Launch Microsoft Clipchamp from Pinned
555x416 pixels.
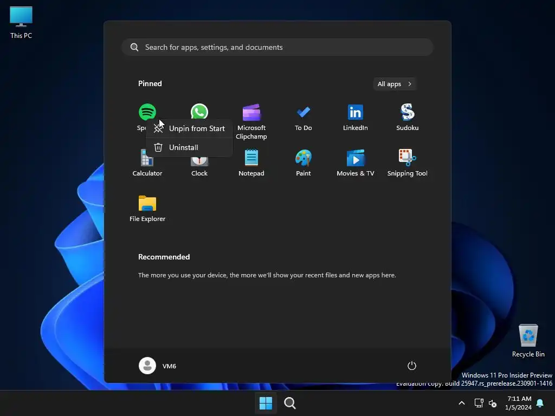click(x=251, y=121)
